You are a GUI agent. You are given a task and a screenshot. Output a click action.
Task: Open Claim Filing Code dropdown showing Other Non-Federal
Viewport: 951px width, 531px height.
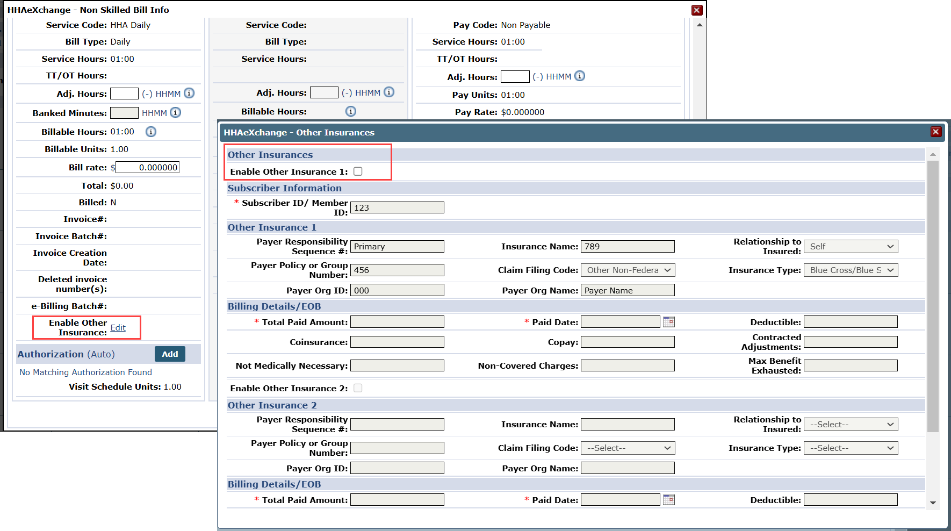coord(628,270)
